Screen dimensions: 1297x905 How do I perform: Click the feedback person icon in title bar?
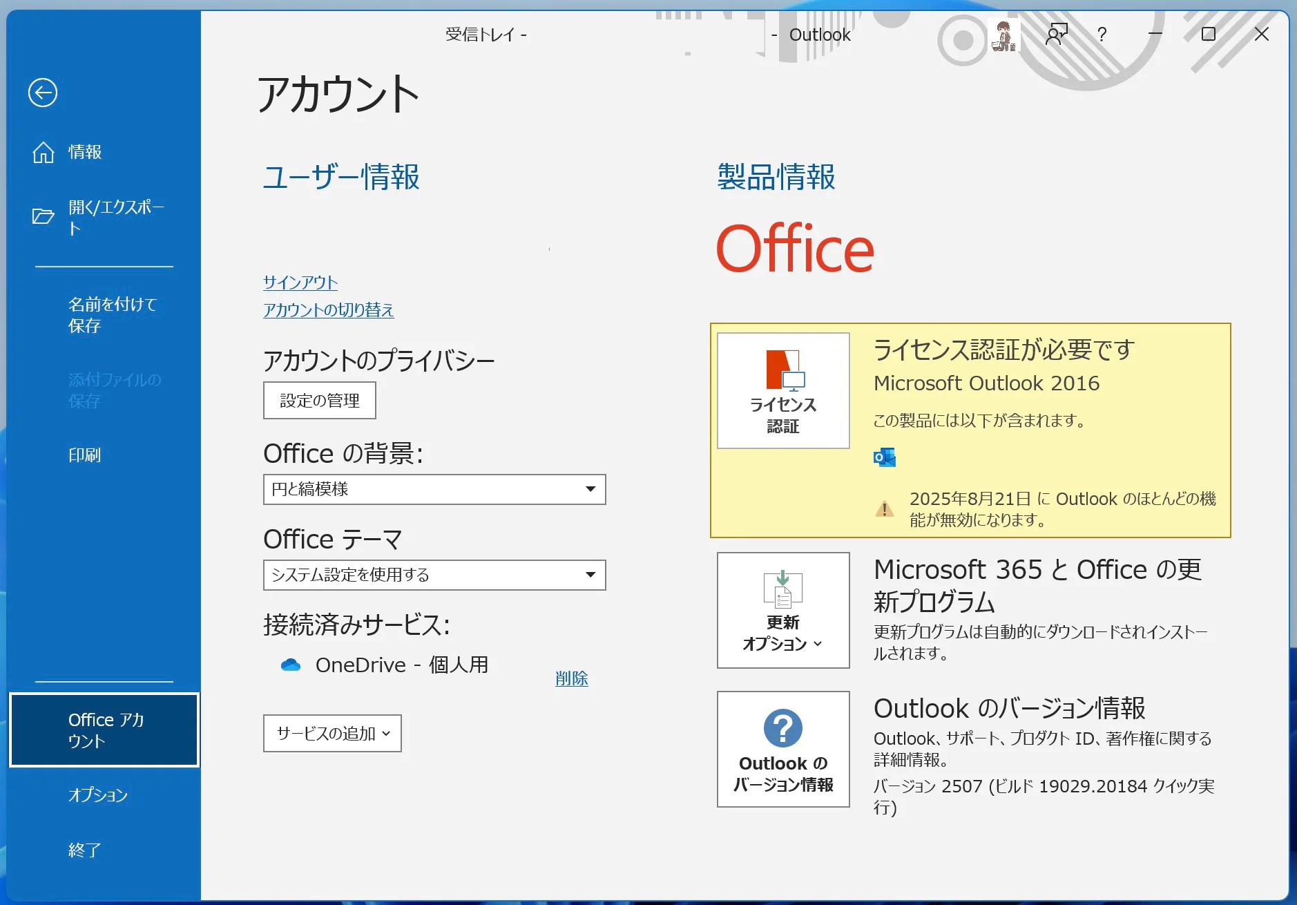pos(1057,34)
